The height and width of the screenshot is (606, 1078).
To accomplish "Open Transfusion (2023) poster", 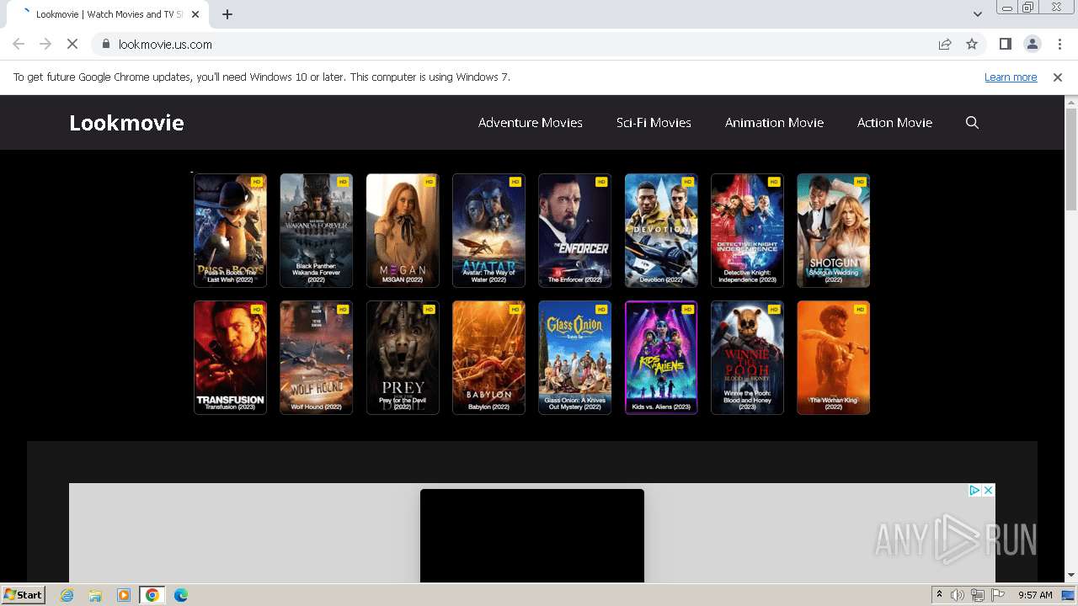I will pyautogui.click(x=230, y=358).
